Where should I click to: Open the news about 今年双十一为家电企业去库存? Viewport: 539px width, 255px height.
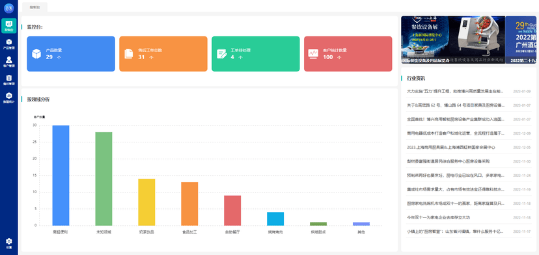coord(438,217)
